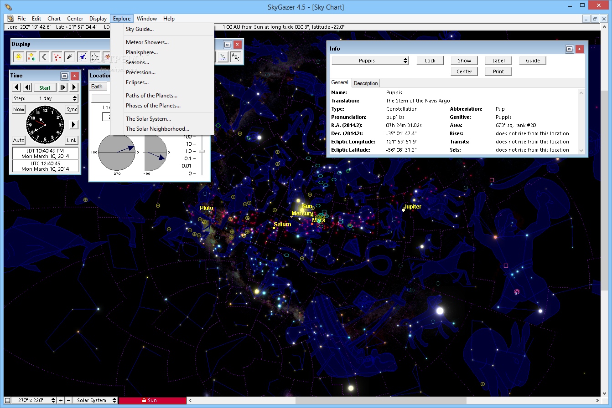Restore the Info panel window
This screenshot has height=408, width=612.
[x=569, y=49]
